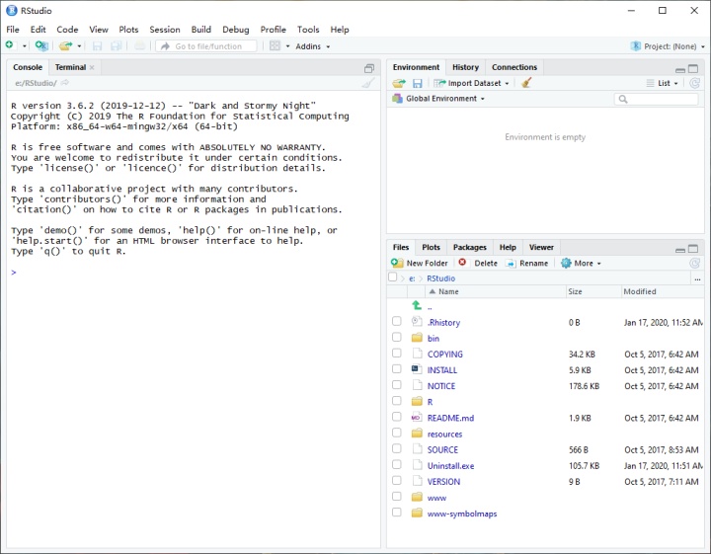This screenshot has height=554, width=711.
Task: Click the RStudio breadcrumb path link
Action: pos(440,278)
